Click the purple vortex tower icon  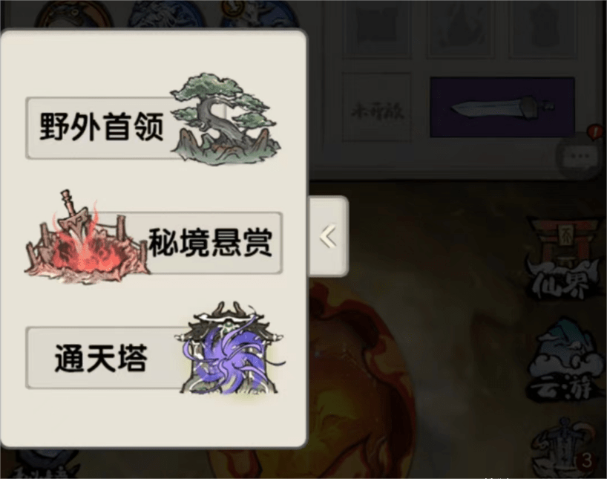click(x=232, y=348)
